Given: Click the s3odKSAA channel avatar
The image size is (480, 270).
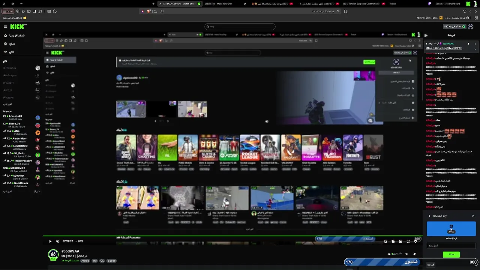Looking at the screenshot, I should pos(53,255).
